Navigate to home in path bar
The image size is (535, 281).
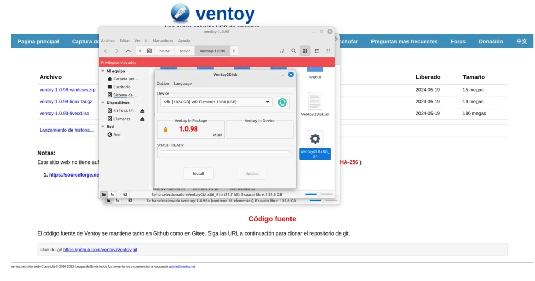[165, 51]
